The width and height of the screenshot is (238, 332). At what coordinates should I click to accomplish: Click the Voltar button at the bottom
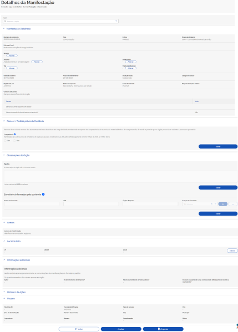point(79,329)
